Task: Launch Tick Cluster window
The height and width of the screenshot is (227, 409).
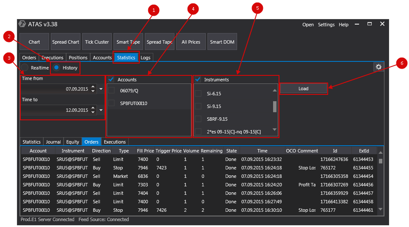Action: pyautogui.click(x=97, y=42)
